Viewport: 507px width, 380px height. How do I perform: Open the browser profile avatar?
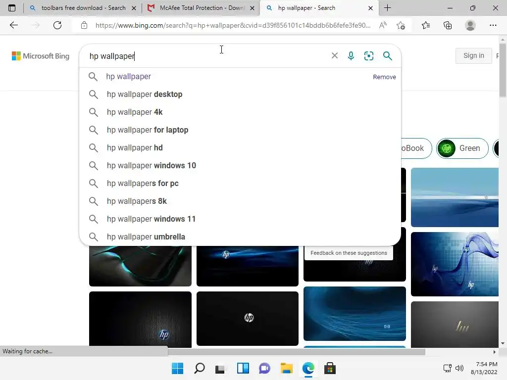click(x=470, y=25)
